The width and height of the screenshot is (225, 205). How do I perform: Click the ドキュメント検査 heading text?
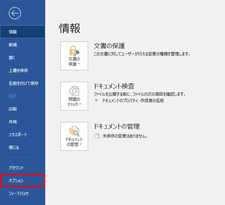(114, 86)
